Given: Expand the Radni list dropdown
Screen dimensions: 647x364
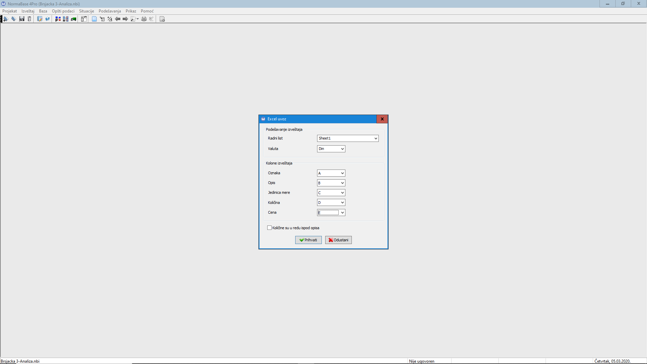Looking at the screenshot, I should pos(375,139).
